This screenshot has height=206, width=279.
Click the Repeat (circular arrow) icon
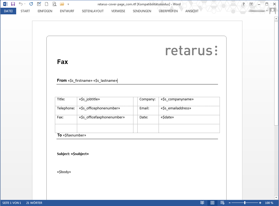(31, 4)
